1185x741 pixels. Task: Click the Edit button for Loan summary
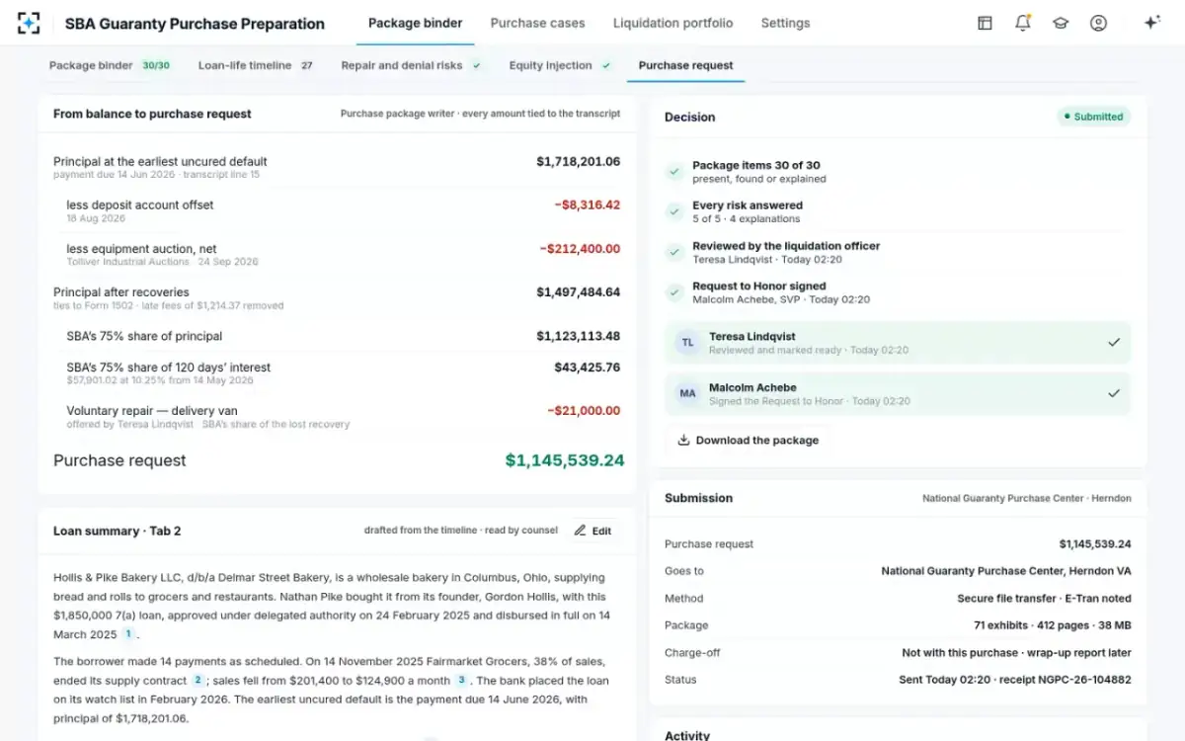coord(593,531)
